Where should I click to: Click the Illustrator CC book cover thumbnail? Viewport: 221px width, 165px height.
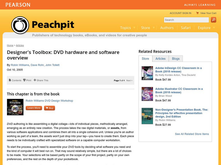[x=147, y=94]
